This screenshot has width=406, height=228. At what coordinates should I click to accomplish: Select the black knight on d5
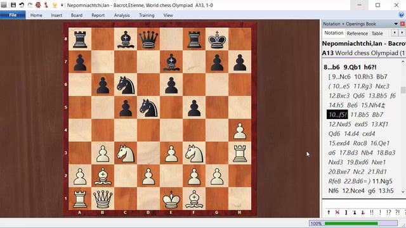click(x=148, y=108)
